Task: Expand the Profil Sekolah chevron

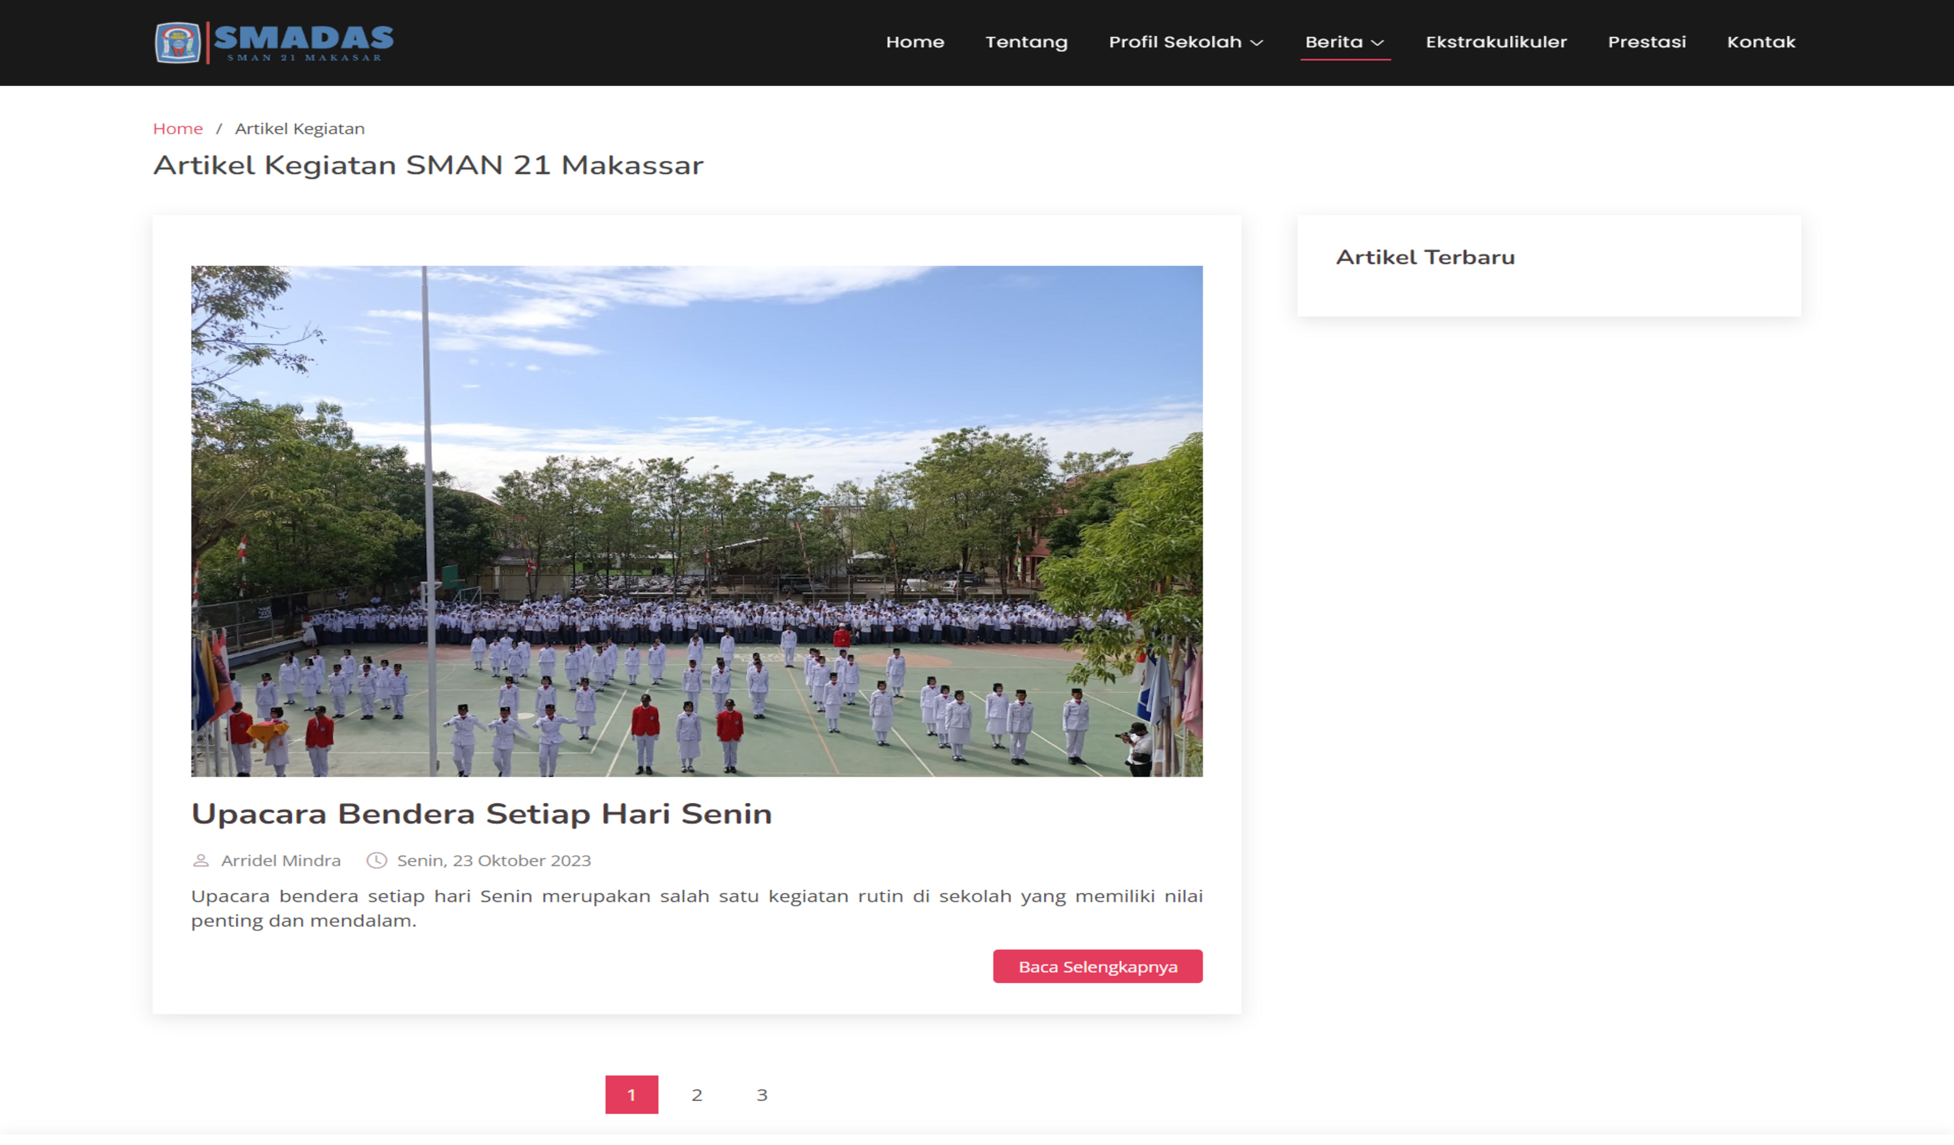Action: (1257, 43)
